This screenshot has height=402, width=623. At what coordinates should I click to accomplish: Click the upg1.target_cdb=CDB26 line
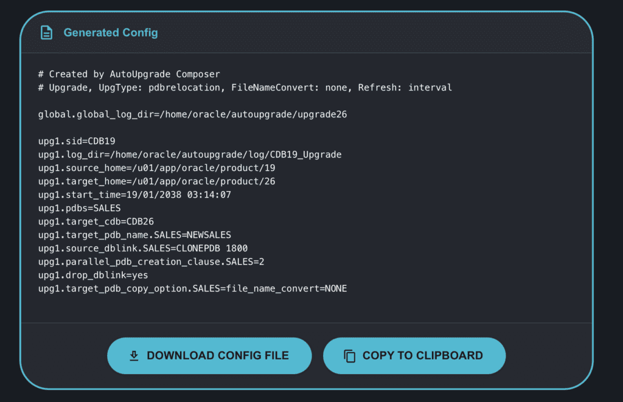pos(96,221)
